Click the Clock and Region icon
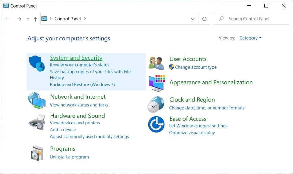 pyautogui.click(x=156, y=104)
